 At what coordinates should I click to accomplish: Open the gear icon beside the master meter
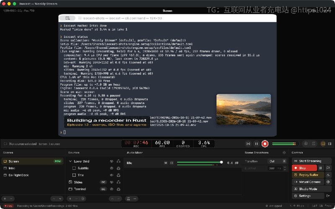pos(306,144)
